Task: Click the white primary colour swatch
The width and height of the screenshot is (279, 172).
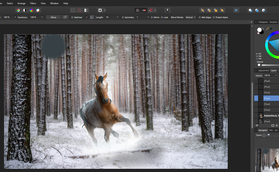Action: pos(259,30)
